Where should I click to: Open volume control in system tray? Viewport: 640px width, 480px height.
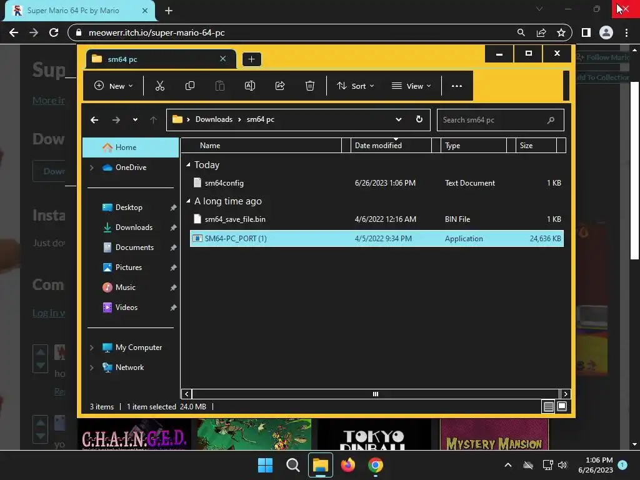pyautogui.click(x=562, y=465)
